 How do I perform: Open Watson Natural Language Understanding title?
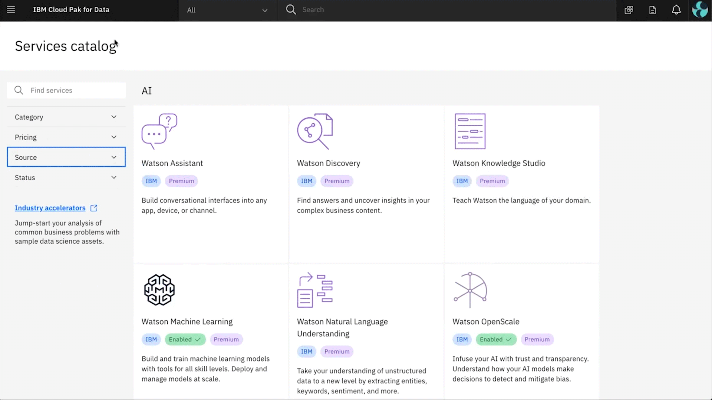click(342, 328)
